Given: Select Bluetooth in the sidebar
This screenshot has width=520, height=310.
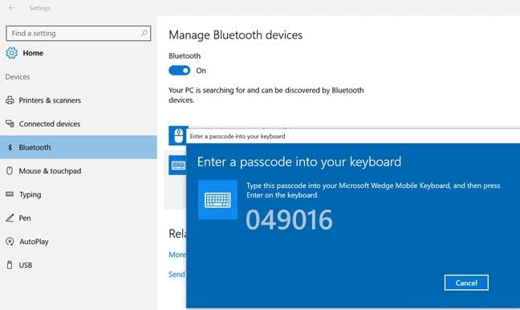Looking at the screenshot, I should tap(79, 147).
